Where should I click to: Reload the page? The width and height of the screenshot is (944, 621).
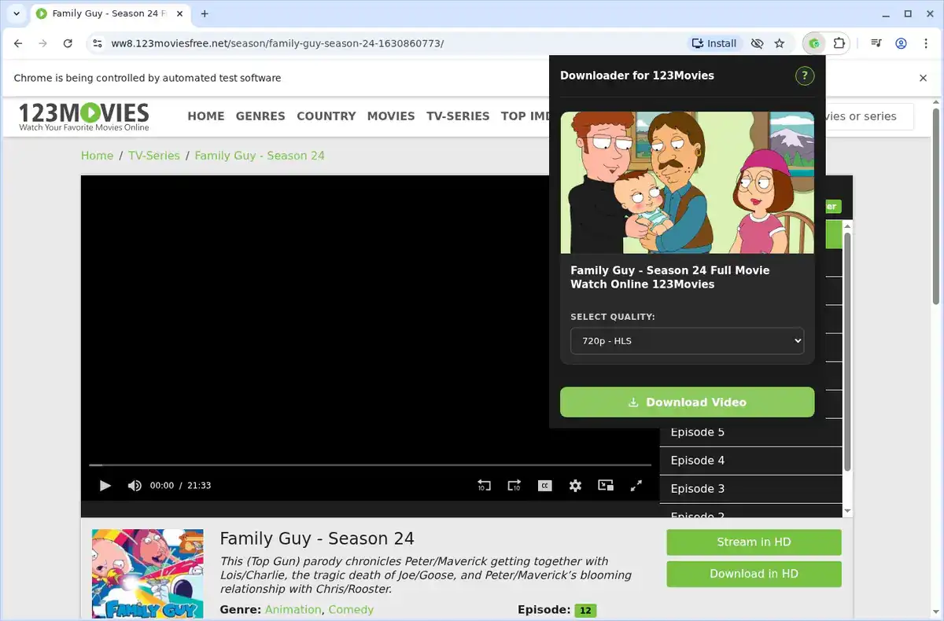pos(68,43)
